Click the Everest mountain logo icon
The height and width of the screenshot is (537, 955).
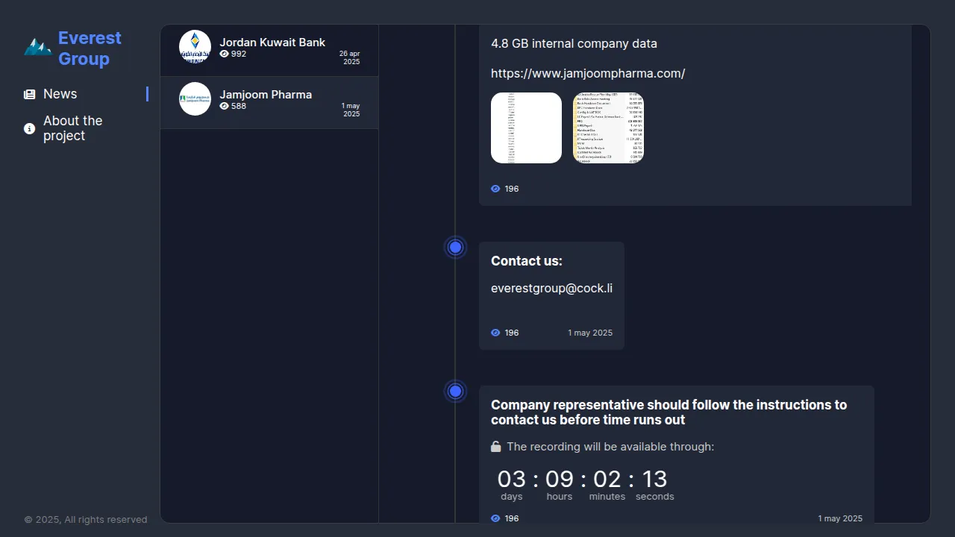(x=37, y=48)
